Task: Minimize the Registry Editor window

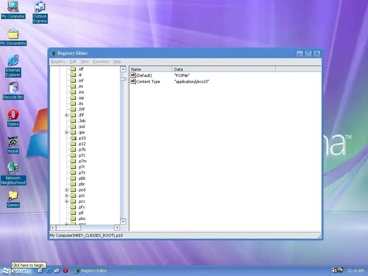Action: [x=299, y=54]
